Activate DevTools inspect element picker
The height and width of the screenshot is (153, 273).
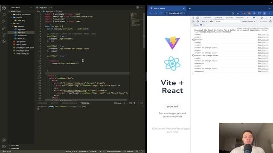(193, 18)
